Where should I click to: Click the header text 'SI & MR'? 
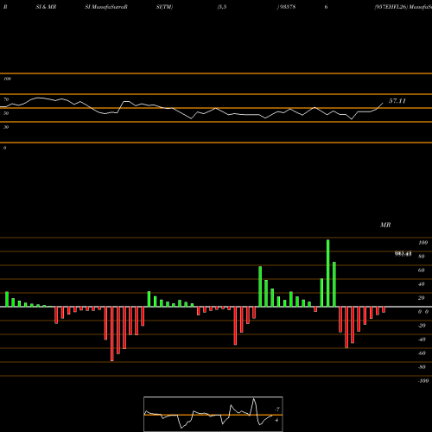coord(46,7)
